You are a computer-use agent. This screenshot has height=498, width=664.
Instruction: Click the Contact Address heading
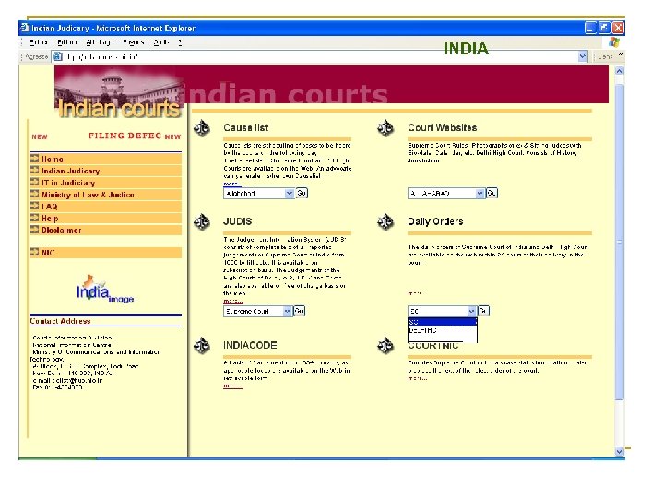tap(60, 321)
